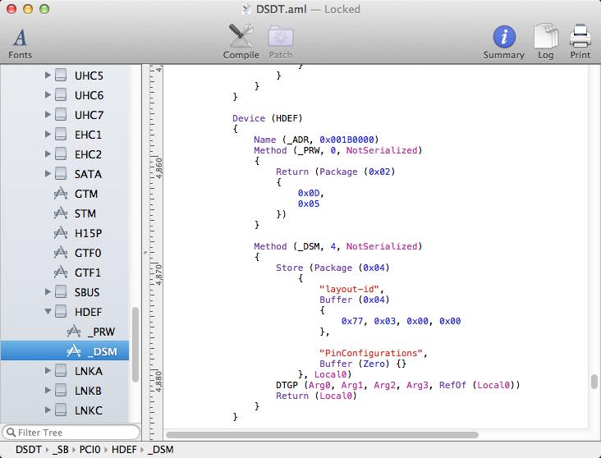The image size is (601, 458).
Task: Click the 0x001B0000 address value
Action: coord(346,140)
